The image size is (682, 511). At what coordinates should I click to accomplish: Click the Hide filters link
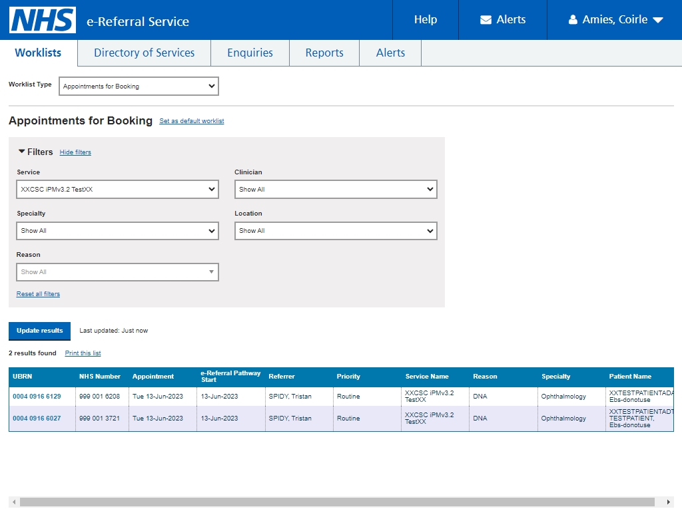click(x=75, y=152)
